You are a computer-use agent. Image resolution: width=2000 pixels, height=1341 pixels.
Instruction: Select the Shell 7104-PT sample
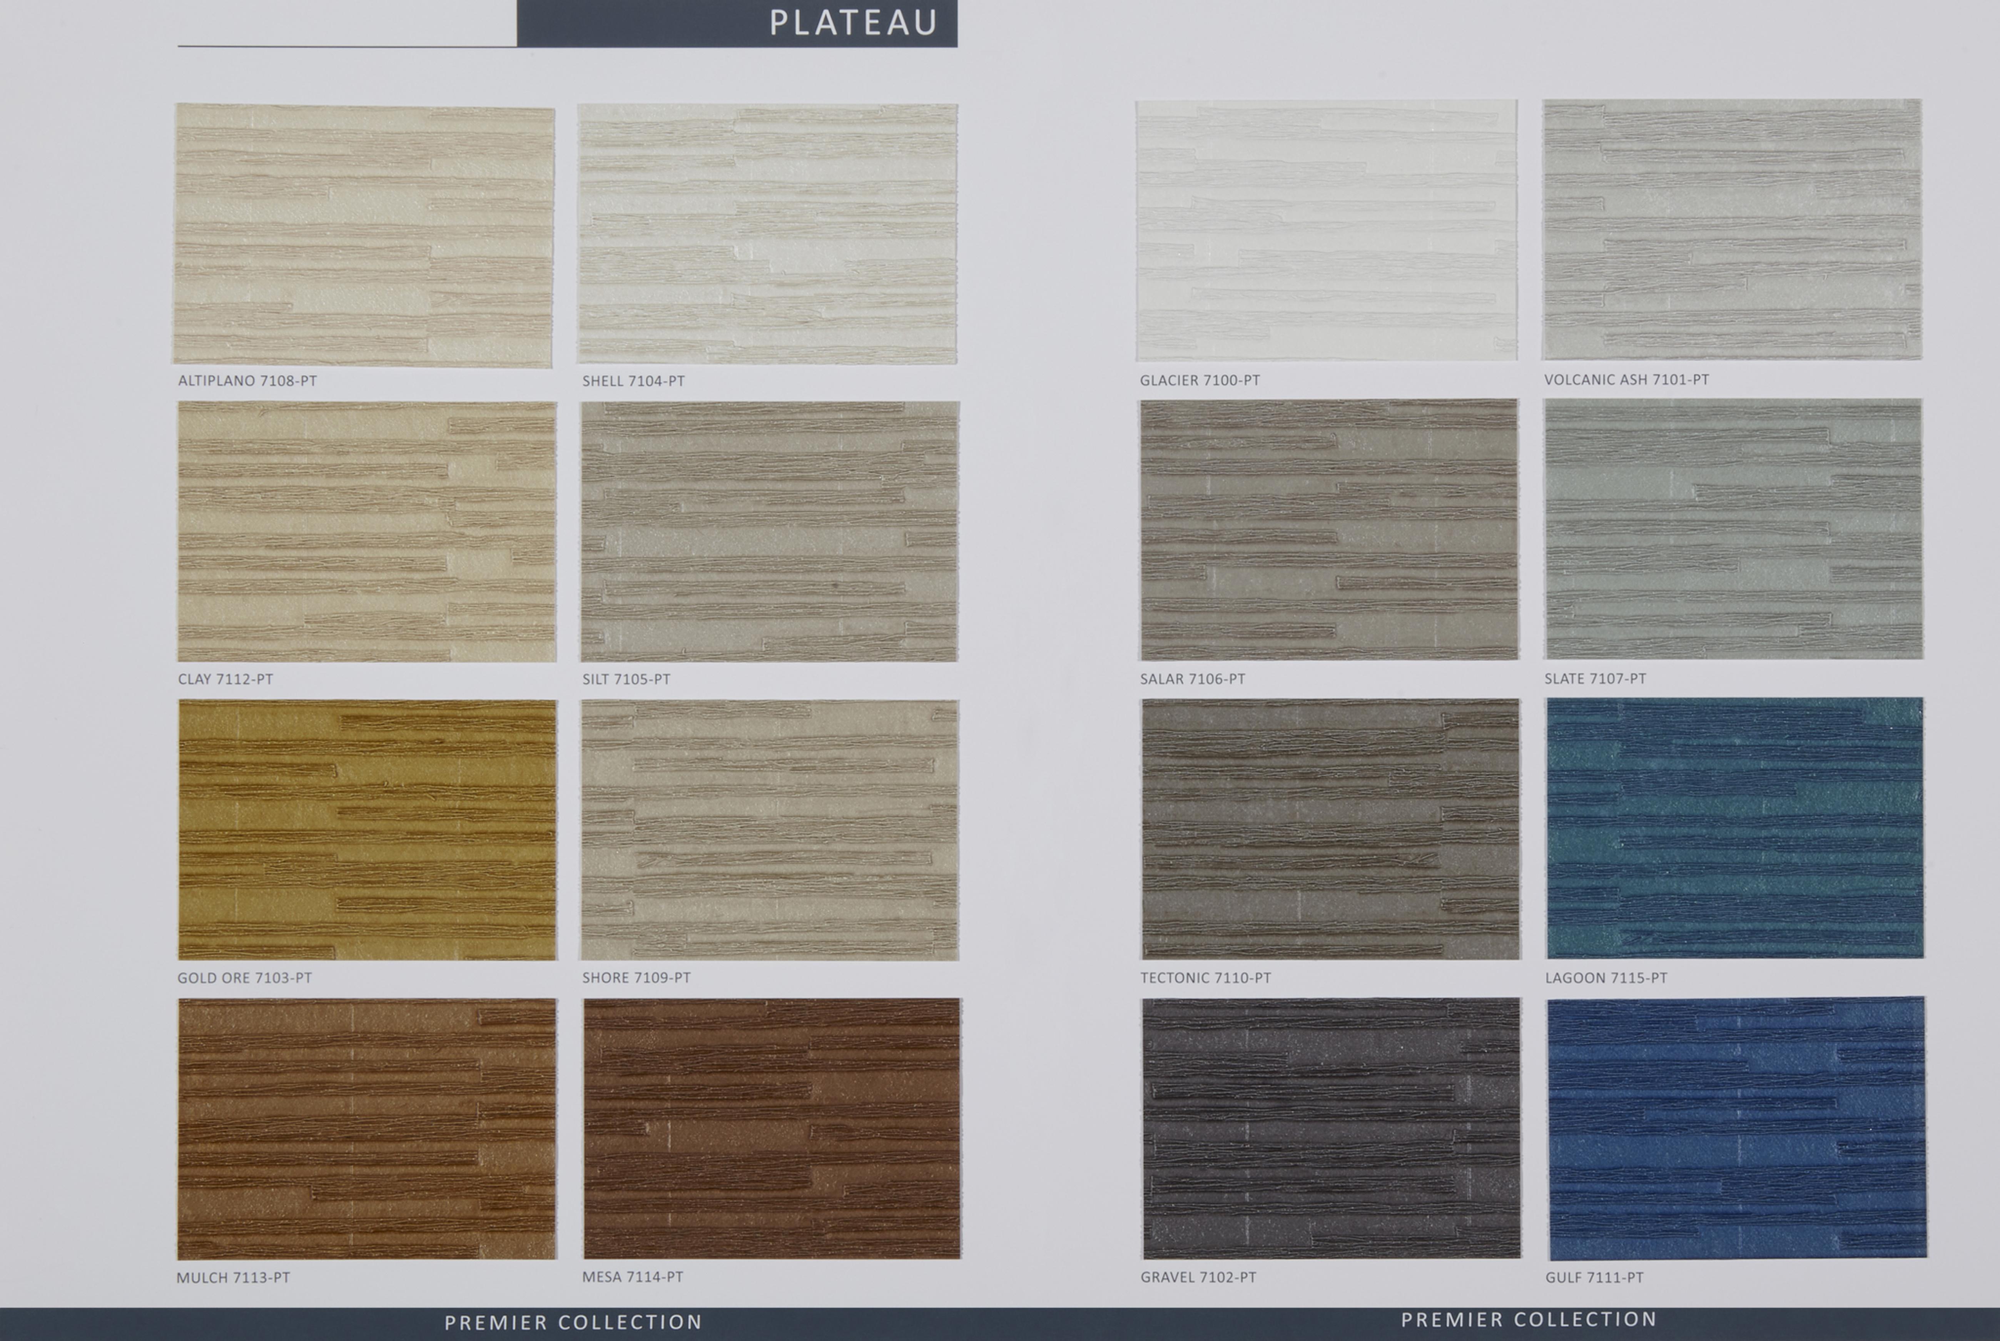point(767,234)
